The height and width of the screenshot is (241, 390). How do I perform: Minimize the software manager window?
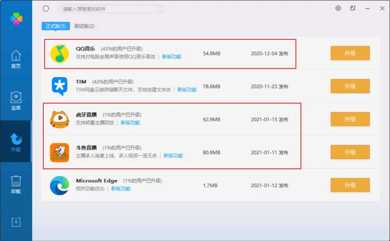point(367,9)
